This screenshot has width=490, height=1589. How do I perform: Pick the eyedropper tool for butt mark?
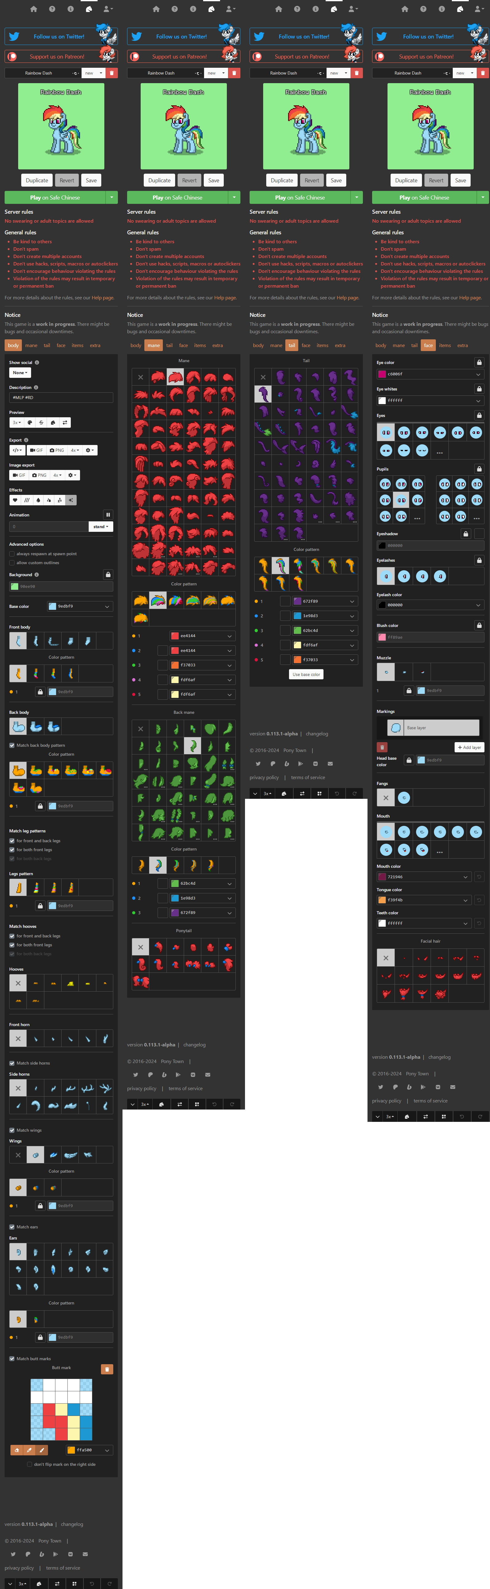(x=29, y=1450)
